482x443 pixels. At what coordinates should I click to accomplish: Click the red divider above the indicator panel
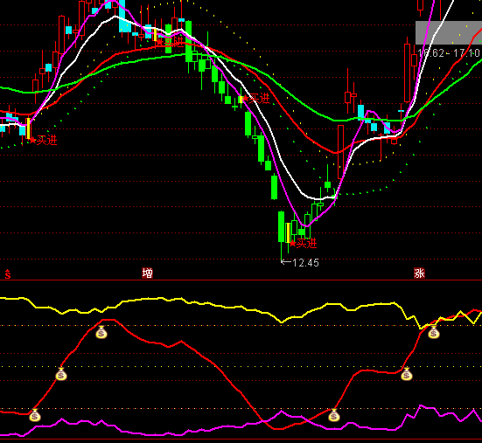(241, 280)
